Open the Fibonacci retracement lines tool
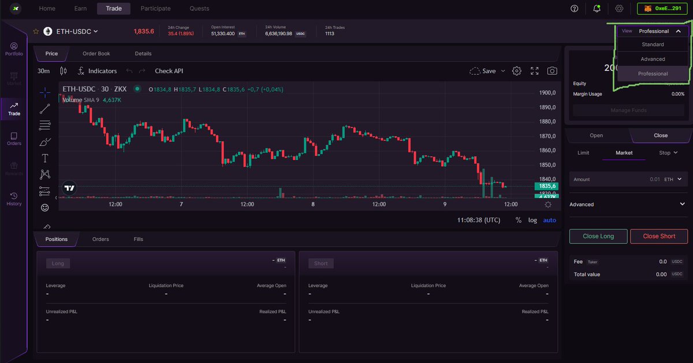This screenshot has width=693, height=363. coord(45,125)
